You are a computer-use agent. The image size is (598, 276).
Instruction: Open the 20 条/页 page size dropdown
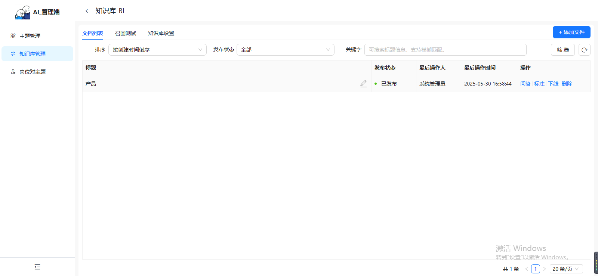(x=566, y=269)
